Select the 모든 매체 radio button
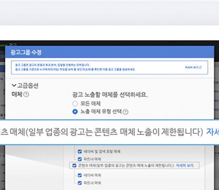The height and width of the screenshot is (190, 219). pyautogui.click(x=75, y=103)
